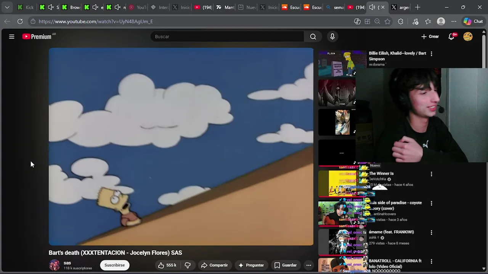Open the tab search chevron dropdown
Screen dimensions: 488x274
[x=7, y=7]
